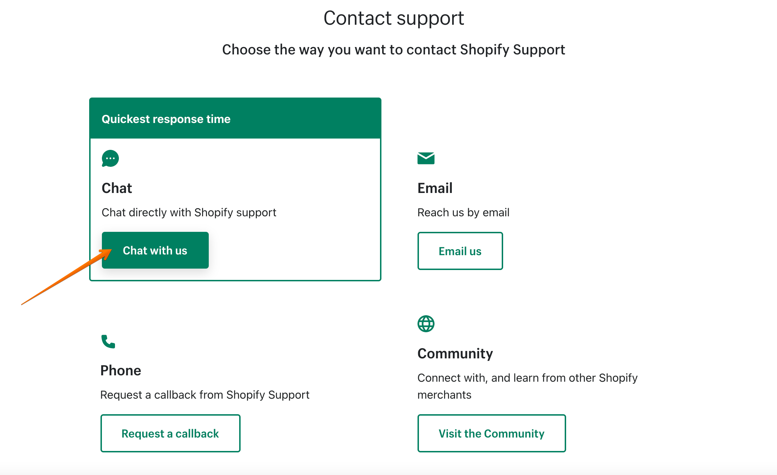Click 'Connect with, and learn from' description
Image resolution: width=777 pixels, height=475 pixels.
pos(527,378)
